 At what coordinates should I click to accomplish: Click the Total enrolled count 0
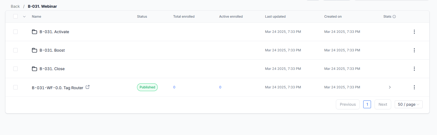(x=174, y=87)
